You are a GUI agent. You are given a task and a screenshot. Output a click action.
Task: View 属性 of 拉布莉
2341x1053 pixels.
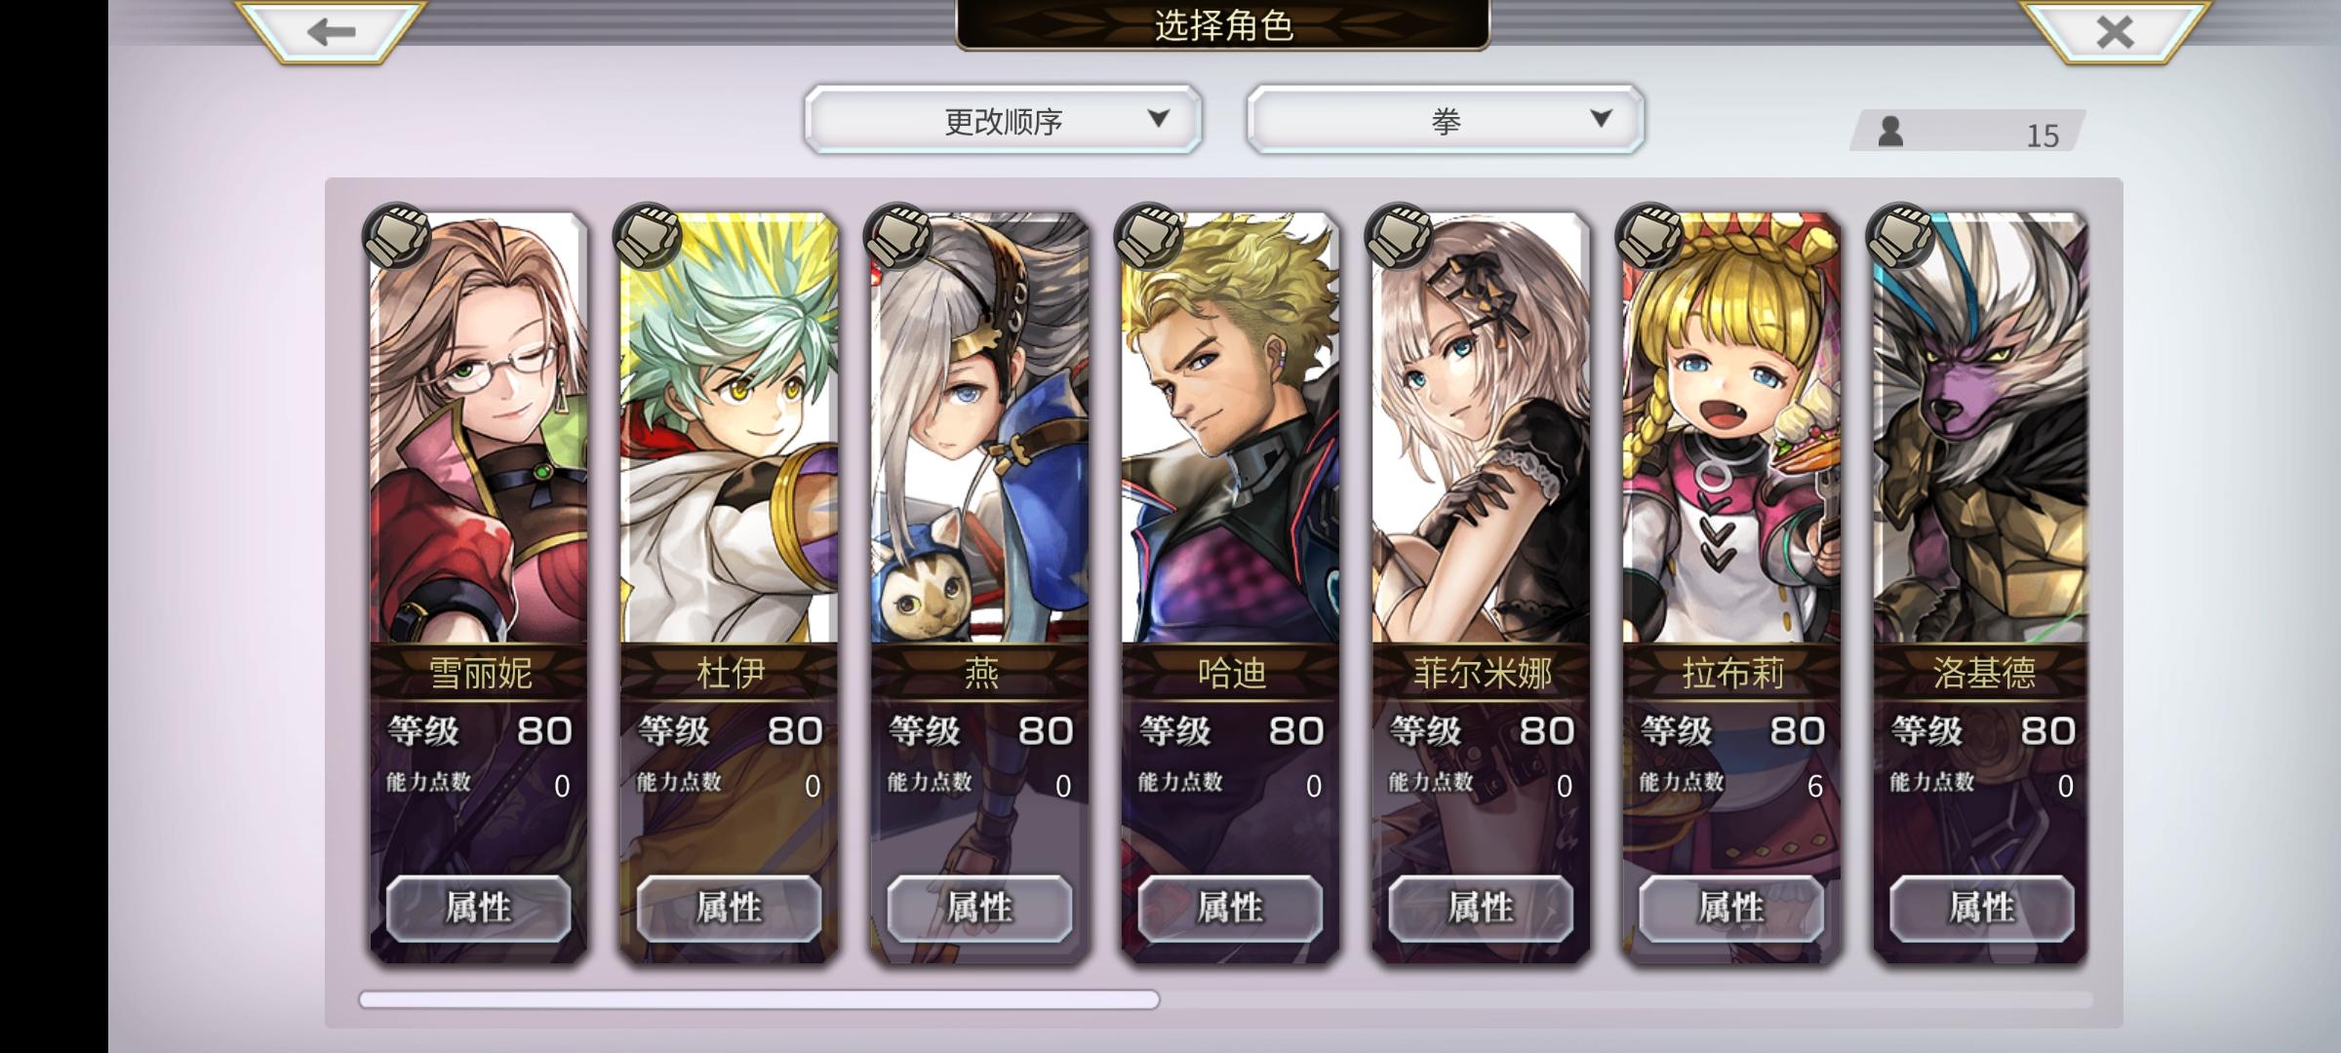click(1731, 908)
